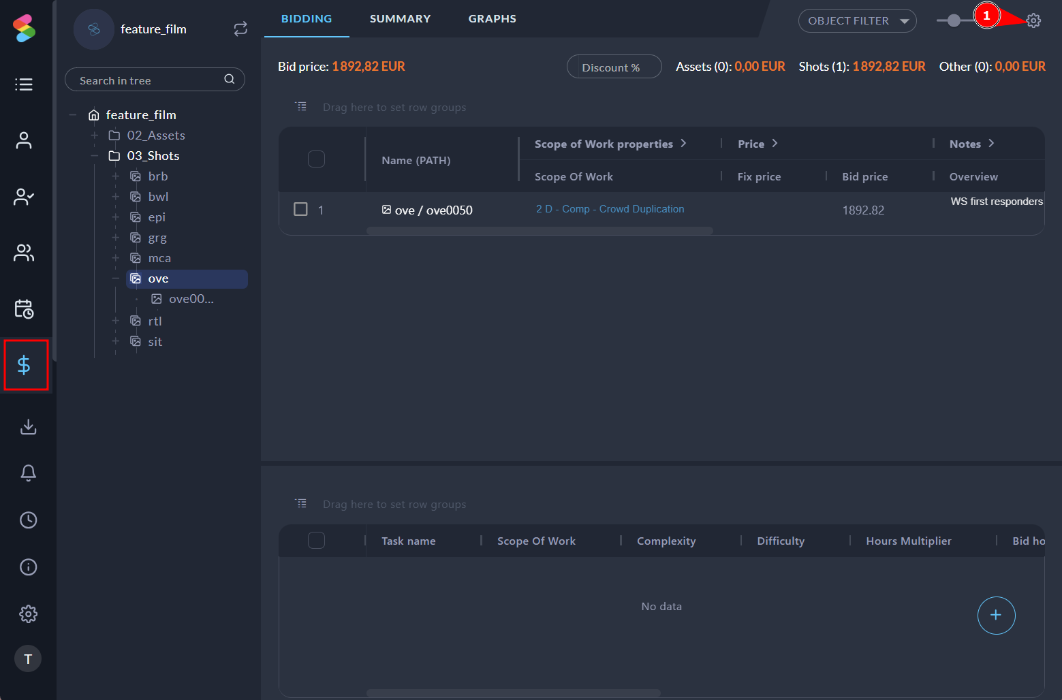Open the table settings gear top right
Image resolution: width=1062 pixels, height=700 pixels.
[x=1033, y=20]
